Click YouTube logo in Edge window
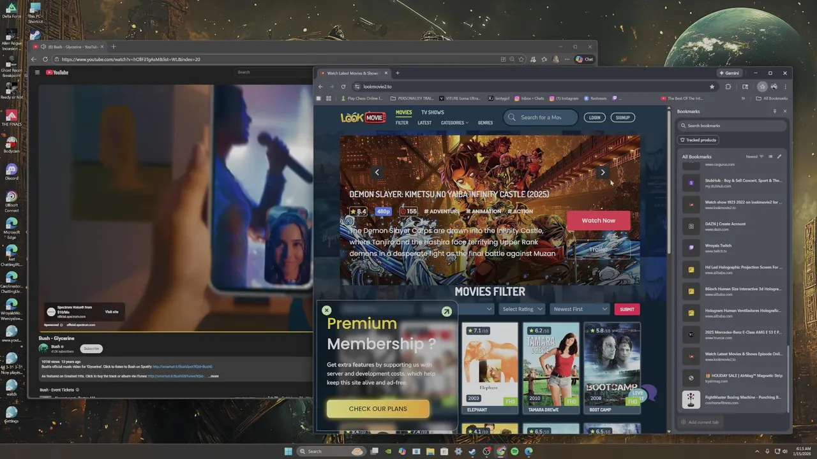This screenshot has width=817, height=459. (57, 73)
